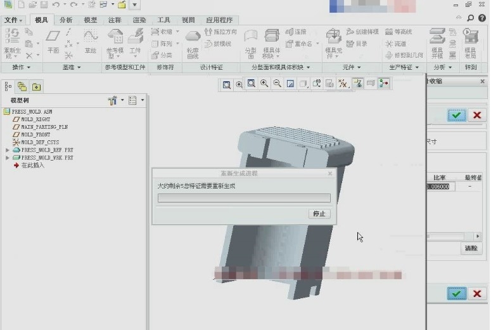Expand the PRESS_MOLD_WRK.PRT tree node

tap(8, 157)
